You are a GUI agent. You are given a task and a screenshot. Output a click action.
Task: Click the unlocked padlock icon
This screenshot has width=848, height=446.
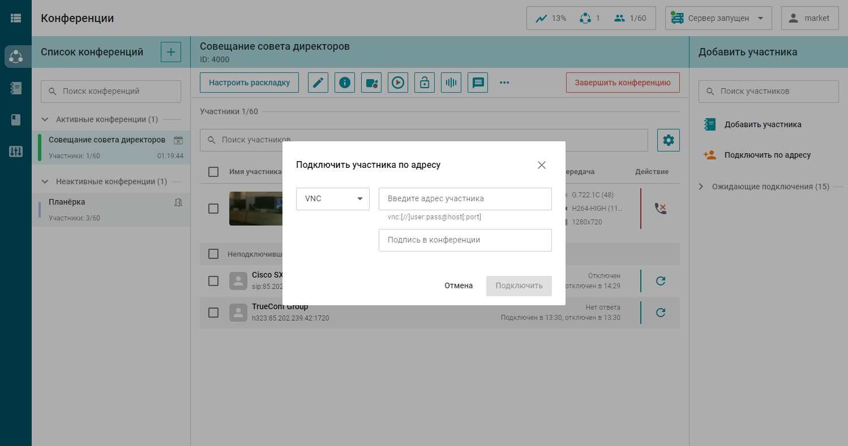[x=425, y=83]
